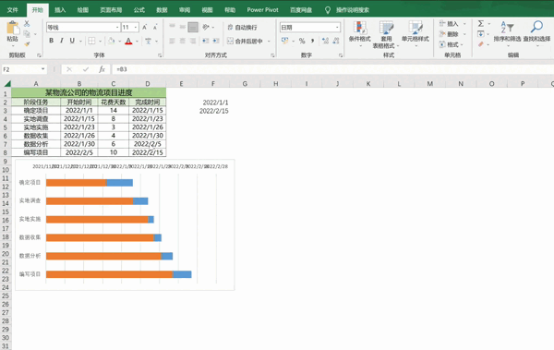Expand 合并后居中 dropdown arrow

pyautogui.click(x=269, y=42)
